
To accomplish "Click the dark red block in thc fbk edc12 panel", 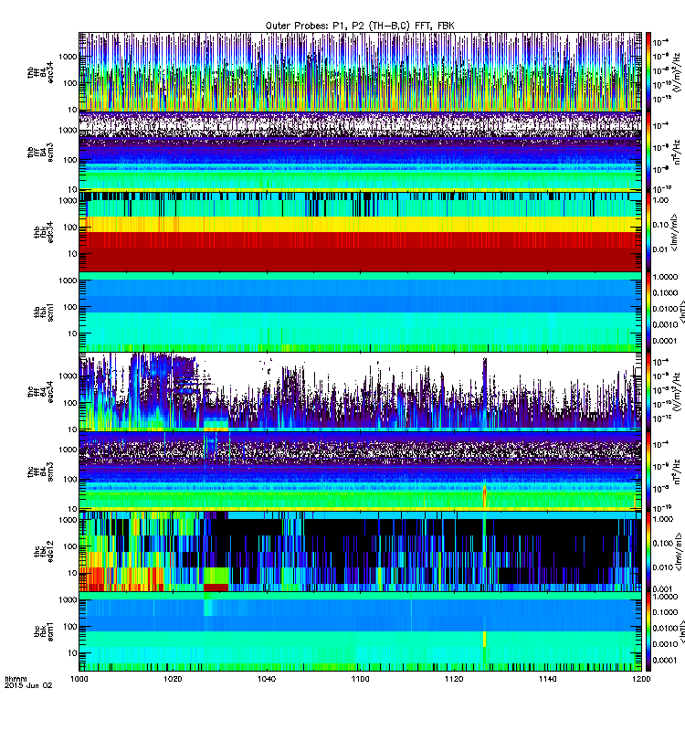I will tap(216, 588).
